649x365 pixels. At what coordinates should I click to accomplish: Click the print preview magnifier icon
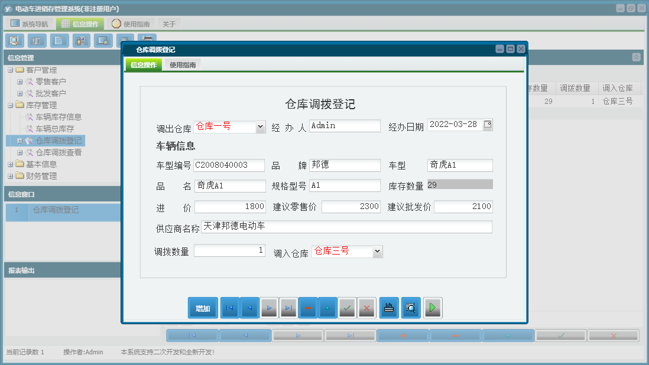(411, 308)
